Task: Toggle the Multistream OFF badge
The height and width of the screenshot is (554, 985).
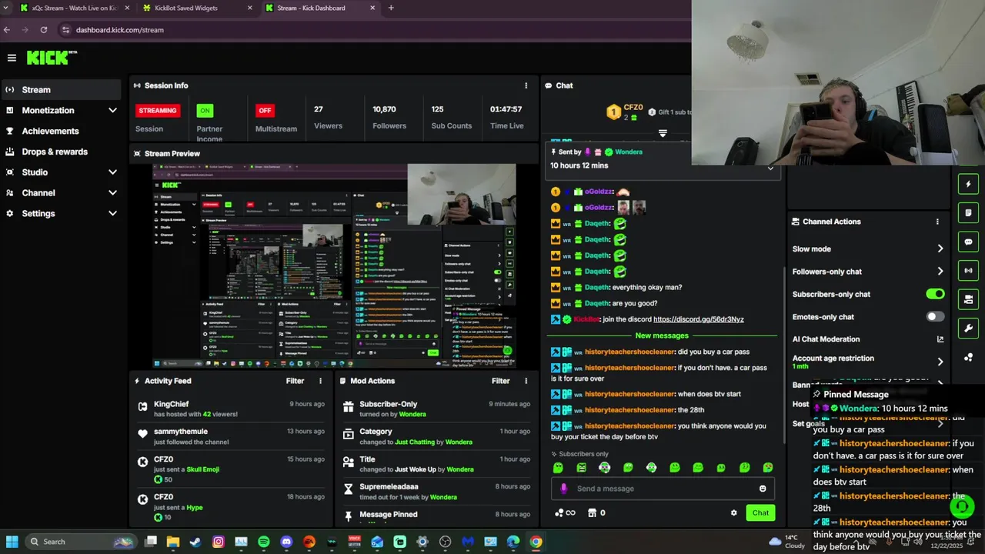Action: pyautogui.click(x=265, y=110)
